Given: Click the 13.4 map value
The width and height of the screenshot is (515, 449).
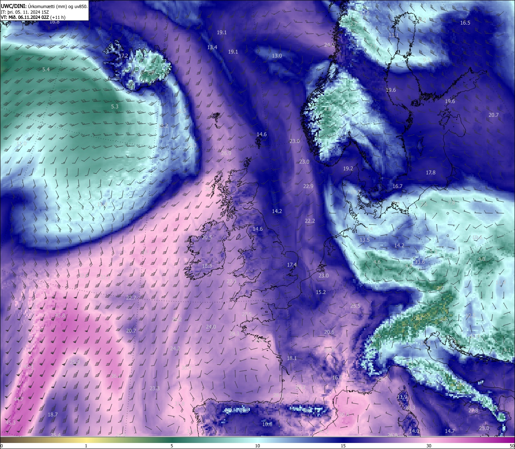Looking at the screenshot, I should pyautogui.click(x=212, y=47).
